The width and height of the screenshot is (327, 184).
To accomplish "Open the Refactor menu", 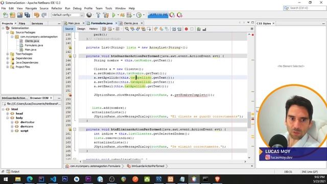I will pyautogui.click(x=57, y=8).
